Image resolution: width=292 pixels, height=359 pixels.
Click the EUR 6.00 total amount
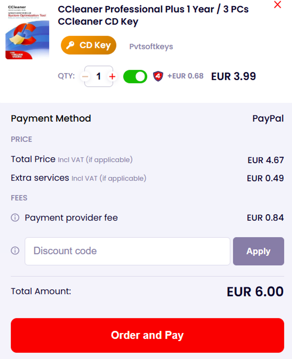[255, 292]
